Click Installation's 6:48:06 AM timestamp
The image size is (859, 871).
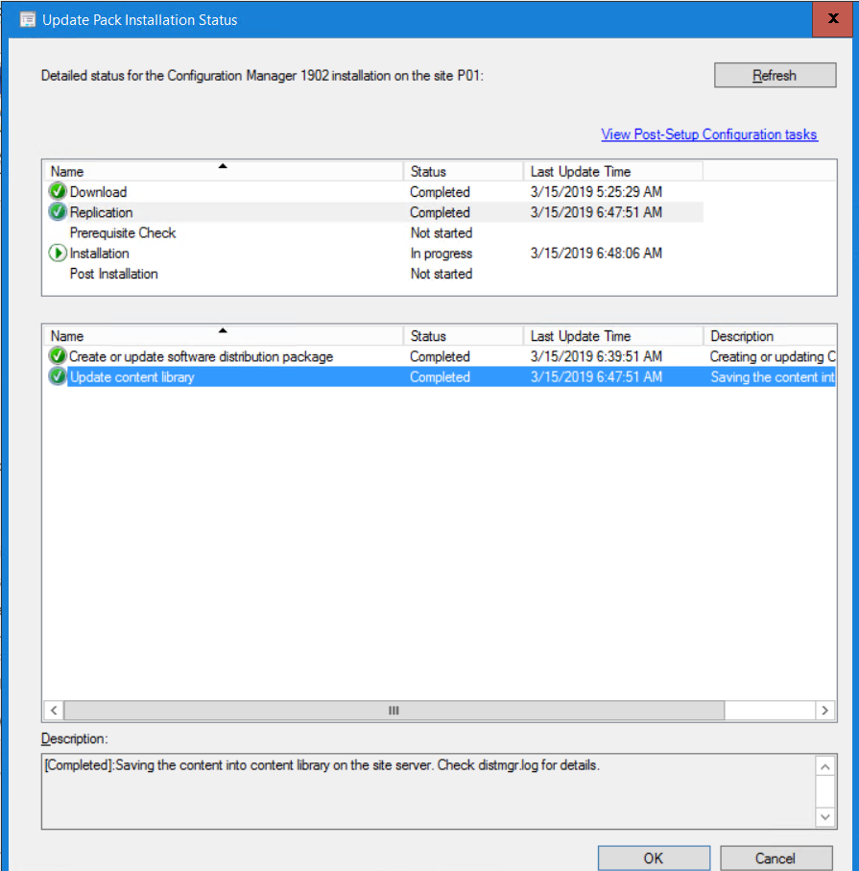[596, 254]
